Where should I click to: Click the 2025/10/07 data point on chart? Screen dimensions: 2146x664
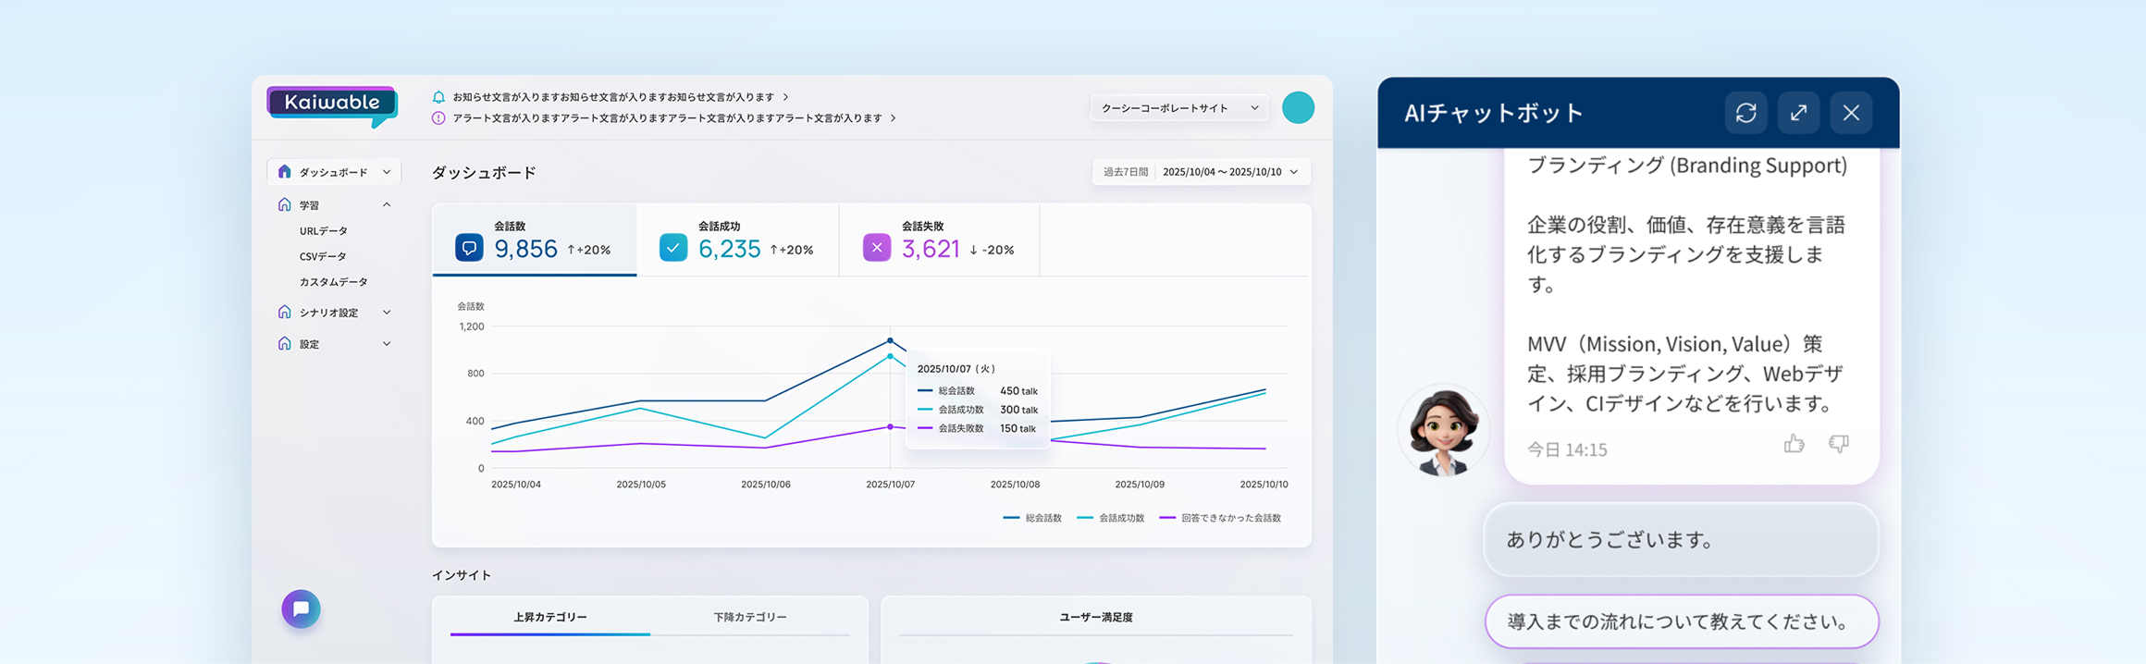[890, 341]
